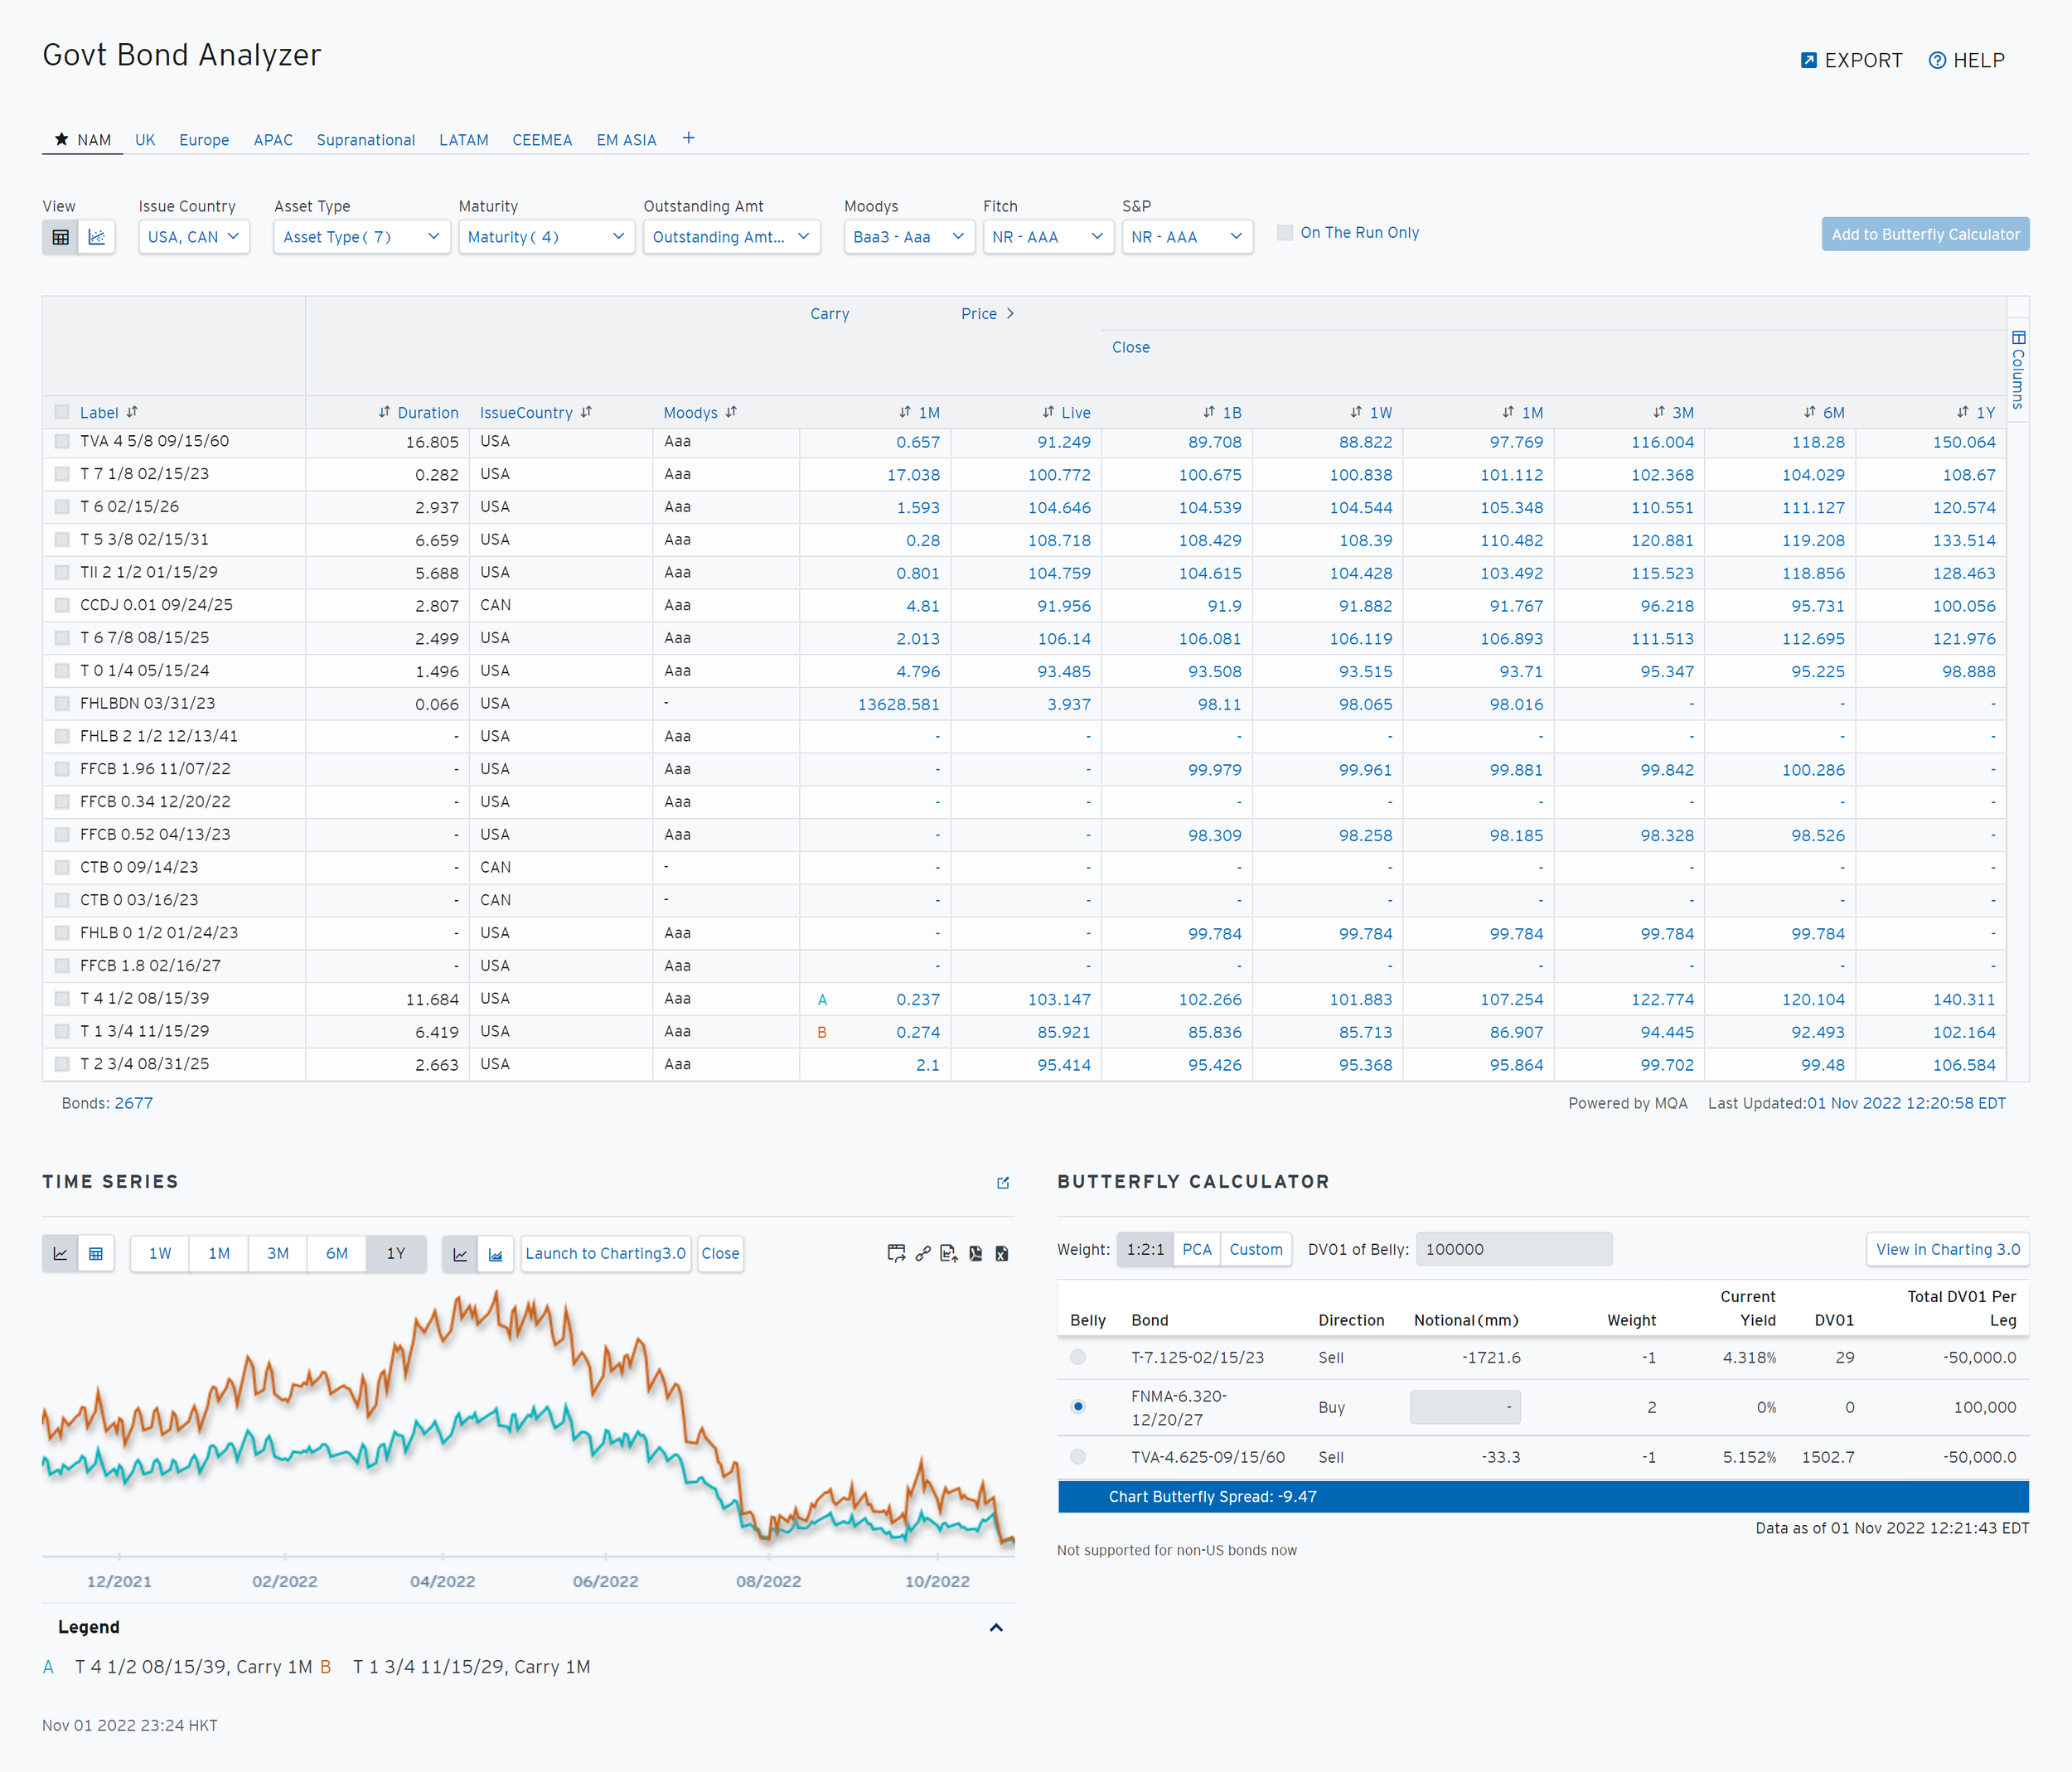Open the Moodys rating dropdown
2072x1772 pixels.
pyautogui.click(x=909, y=237)
